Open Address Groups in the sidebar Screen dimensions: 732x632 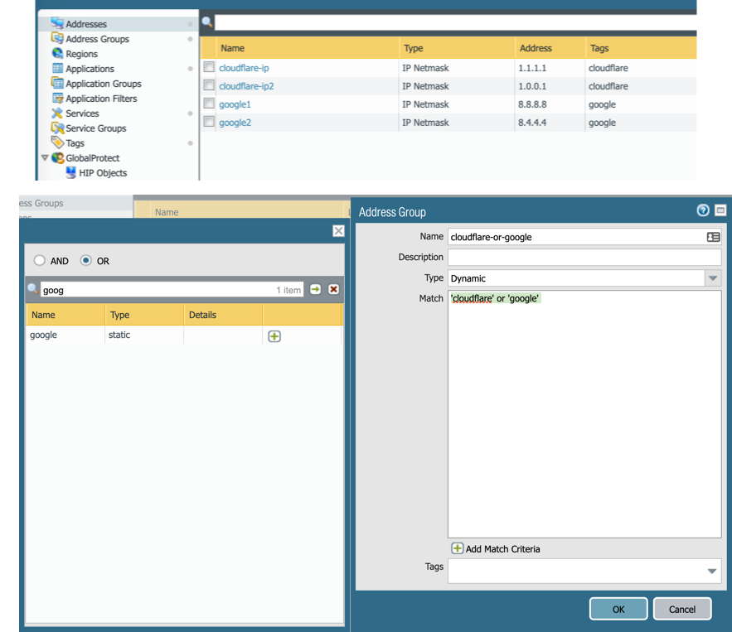coord(97,39)
